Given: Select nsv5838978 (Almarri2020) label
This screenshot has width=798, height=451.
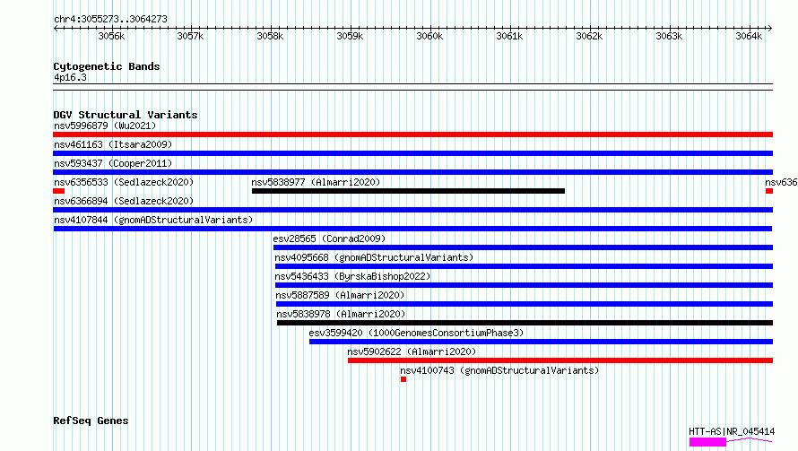Looking at the screenshot, I should tap(341, 314).
